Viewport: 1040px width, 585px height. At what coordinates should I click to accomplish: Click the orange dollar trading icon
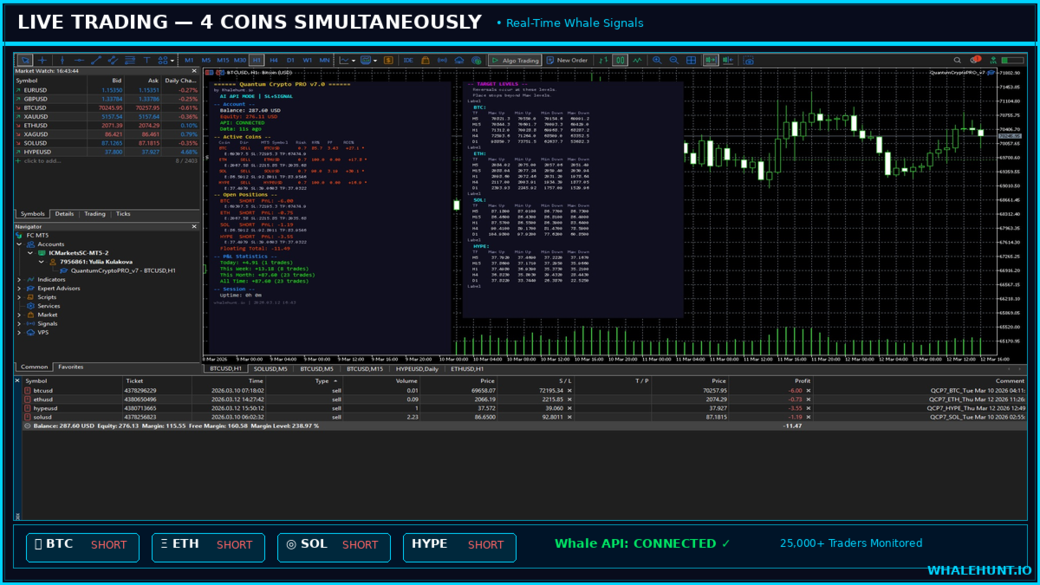388,60
